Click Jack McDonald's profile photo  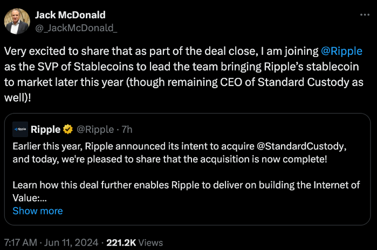coord(17,21)
